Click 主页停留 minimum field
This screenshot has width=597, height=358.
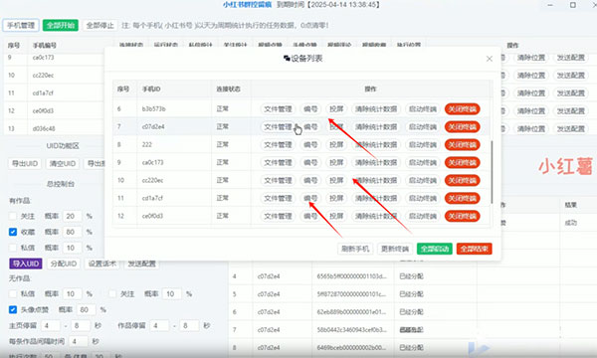[51, 325]
